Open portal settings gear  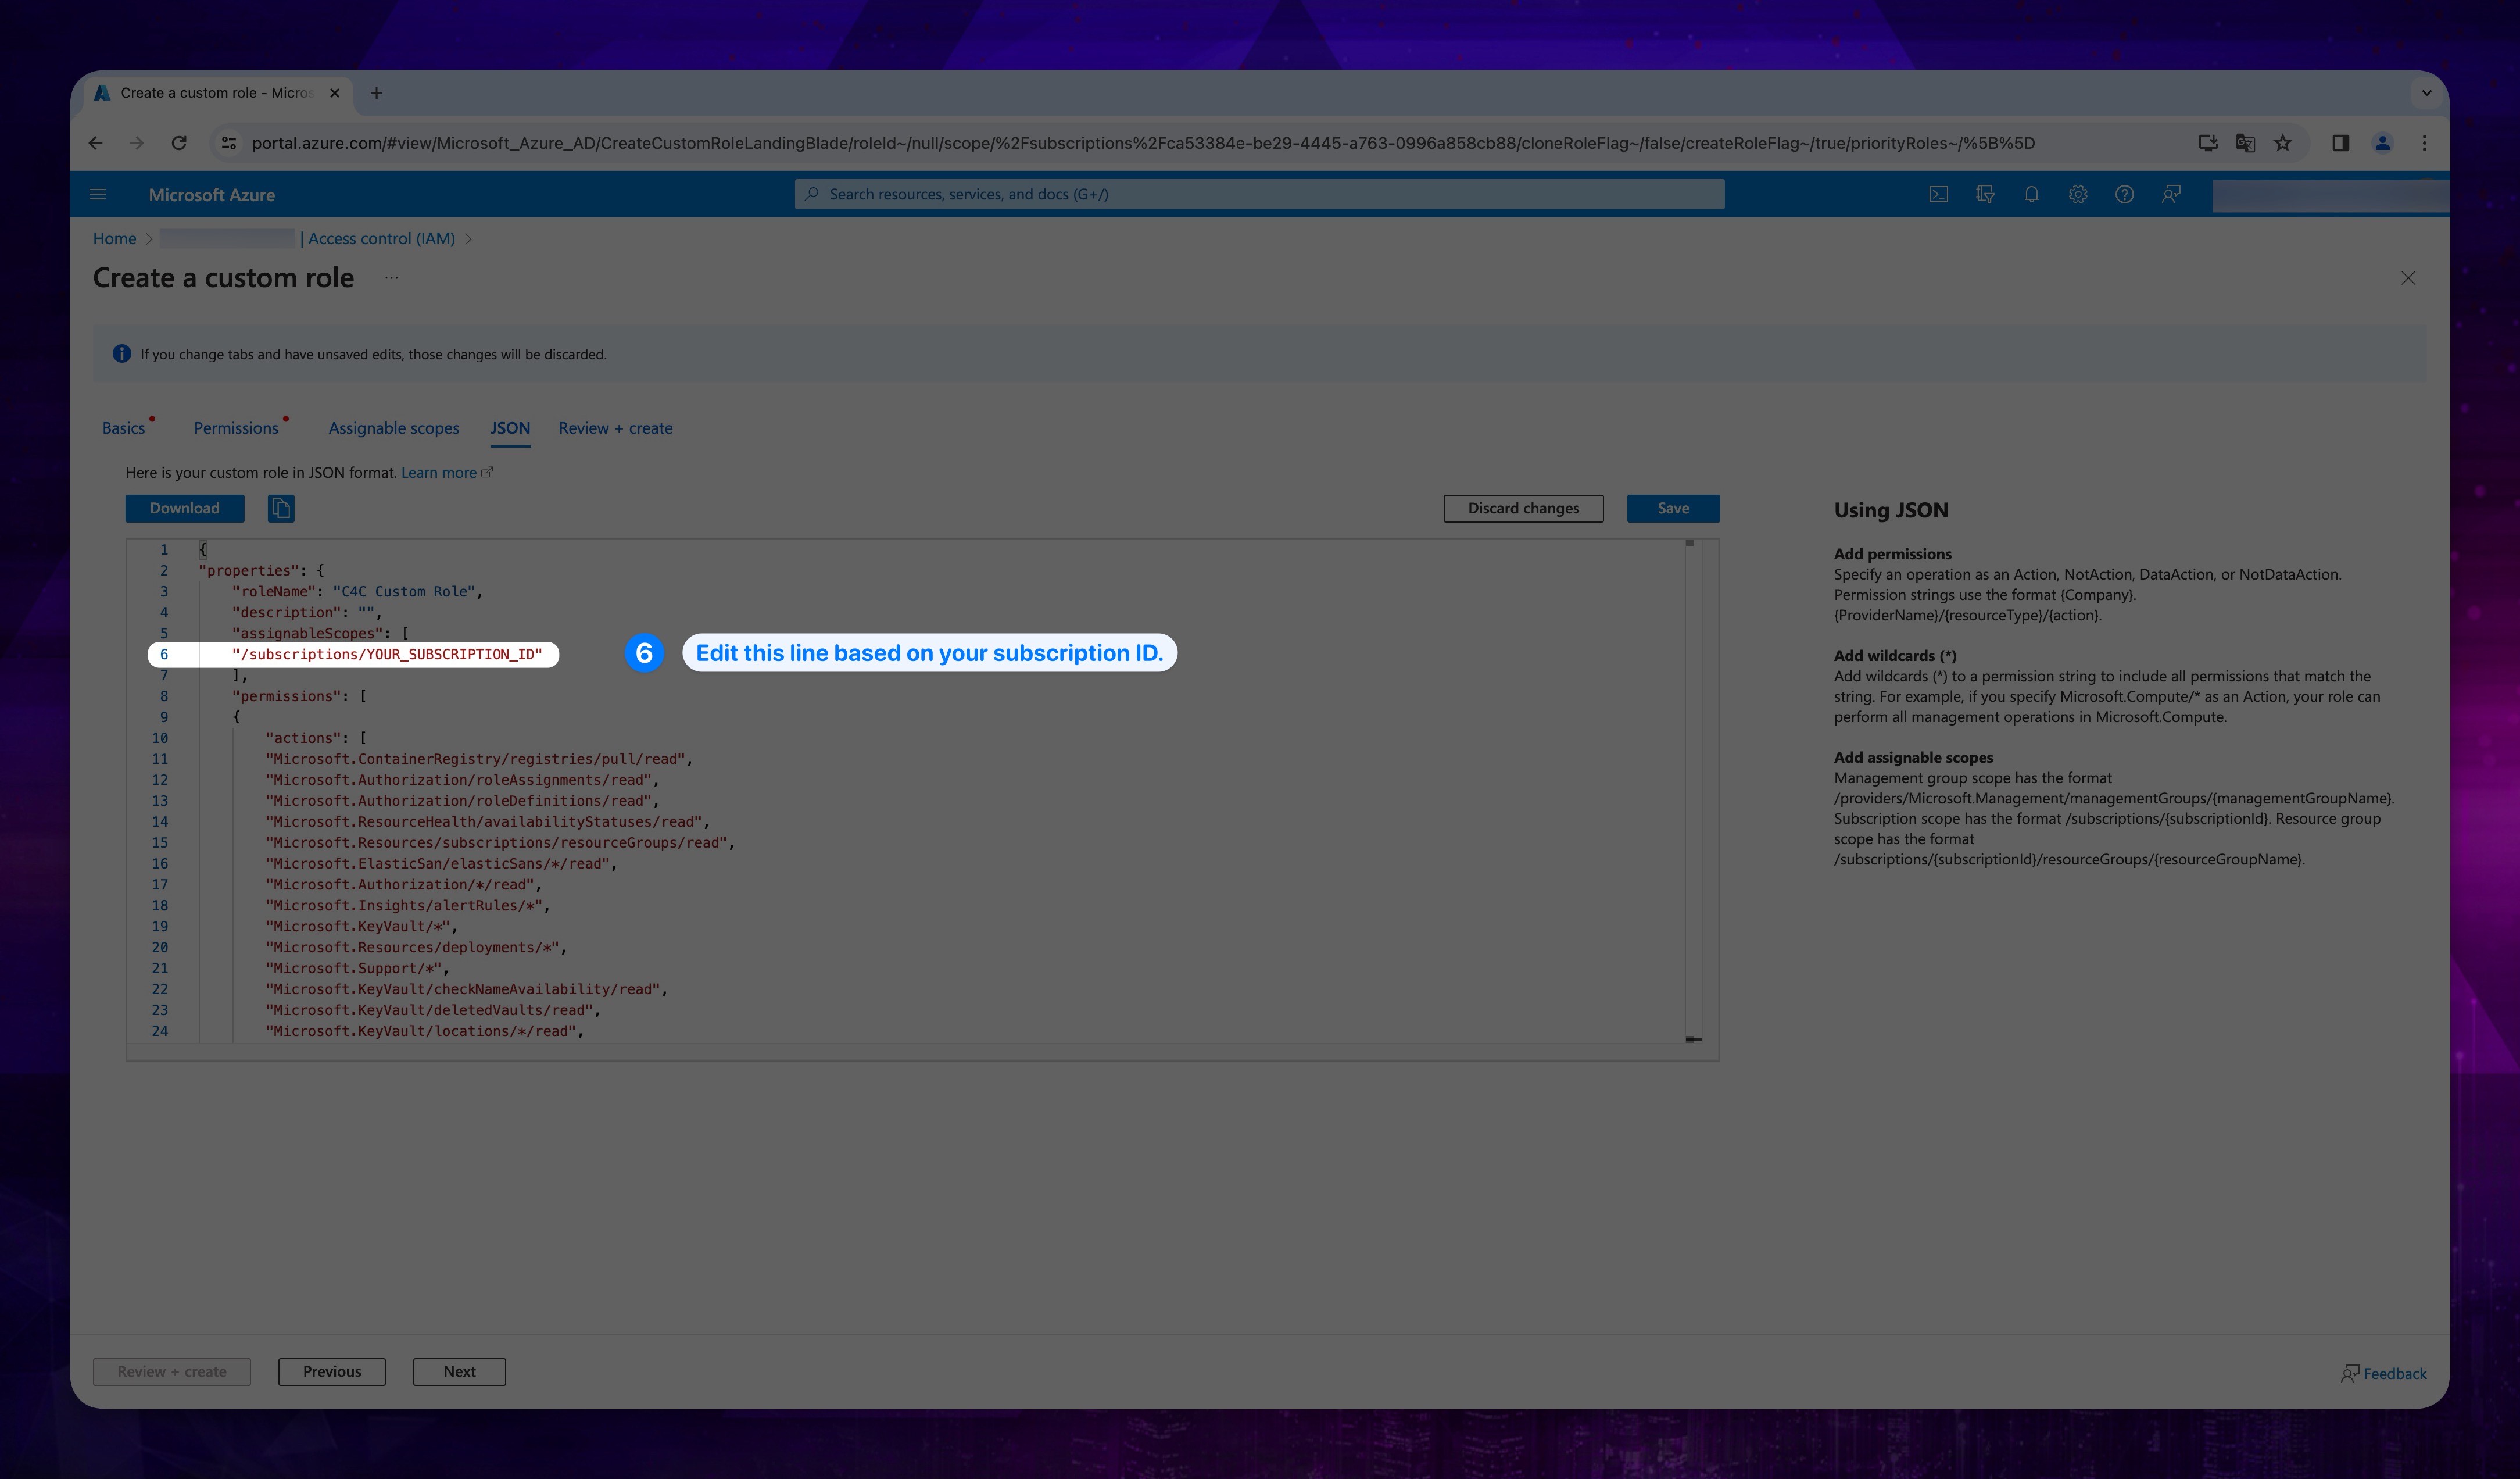point(2078,194)
